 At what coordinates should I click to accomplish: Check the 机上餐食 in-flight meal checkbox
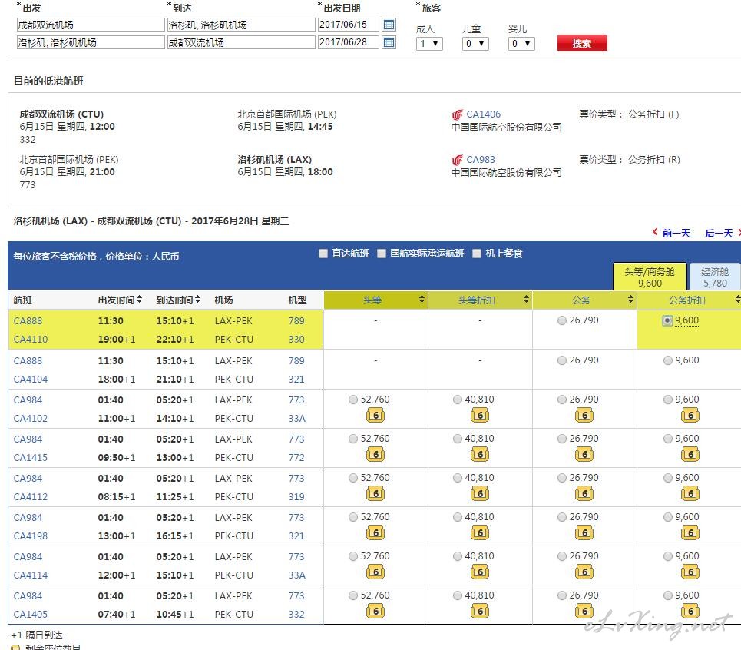coord(477,254)
